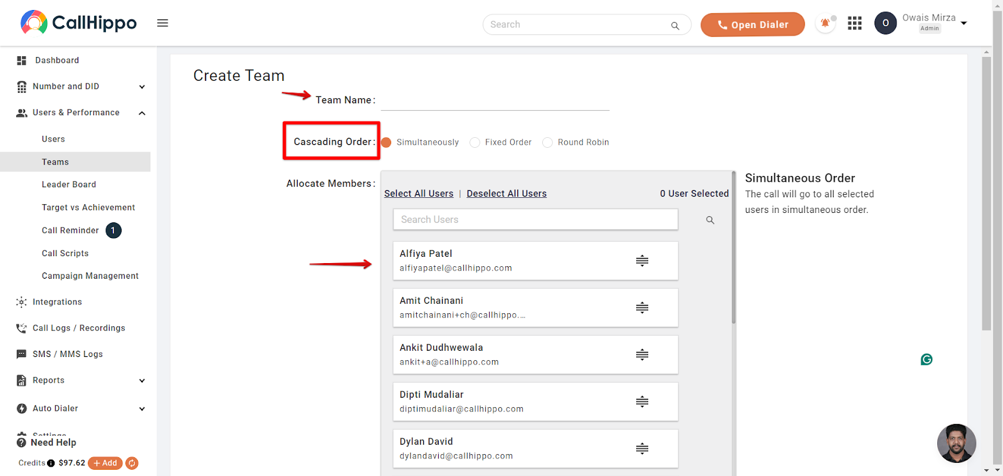Click the Team Name input field

pos(495,100)
